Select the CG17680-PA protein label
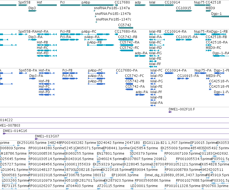 (127, 70)
